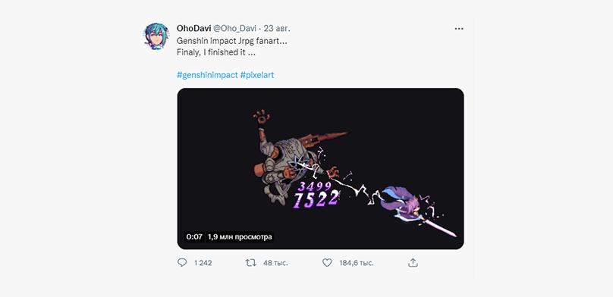Image resolution: width=613 pixels, height=297 pixels.
Task: Click the 48 тыс. retweet count
Action: (275, 263)
